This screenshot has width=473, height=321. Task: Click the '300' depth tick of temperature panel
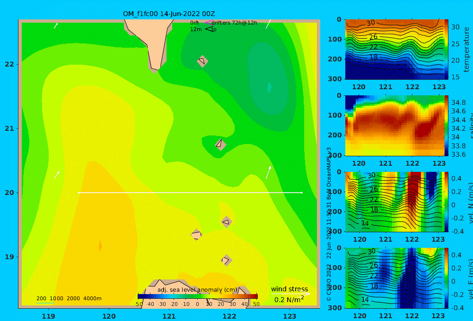335,79
